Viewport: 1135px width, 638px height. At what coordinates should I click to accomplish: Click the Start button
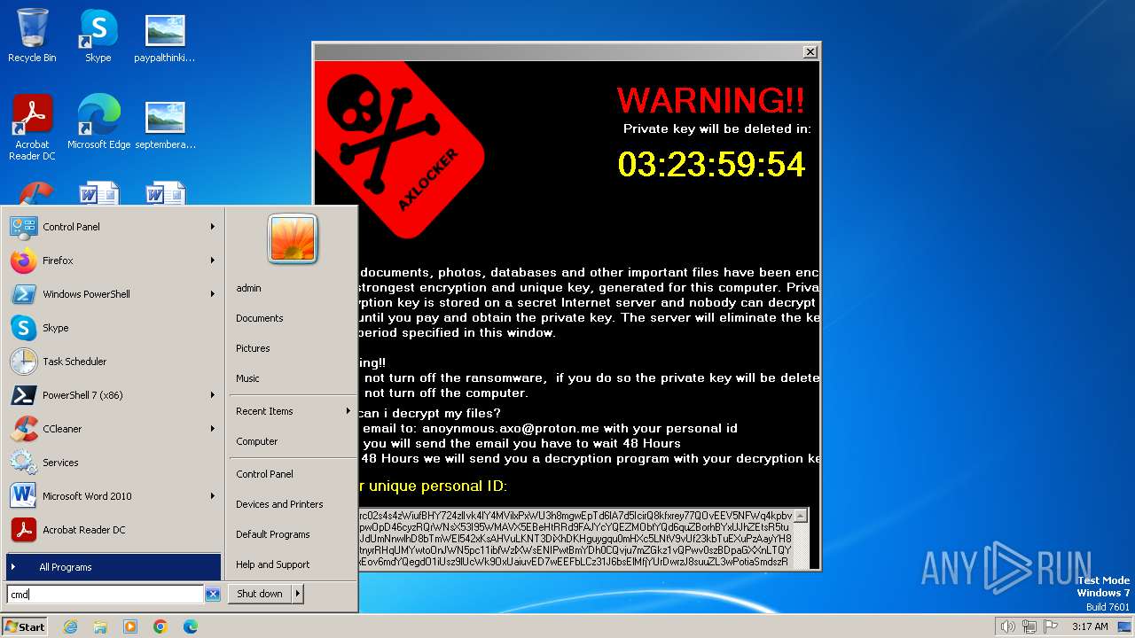click(x=25, y=626)
